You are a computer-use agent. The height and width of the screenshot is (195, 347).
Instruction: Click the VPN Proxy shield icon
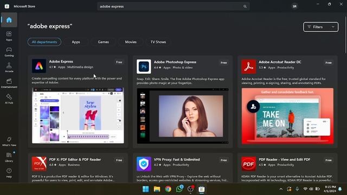(144, 164)
